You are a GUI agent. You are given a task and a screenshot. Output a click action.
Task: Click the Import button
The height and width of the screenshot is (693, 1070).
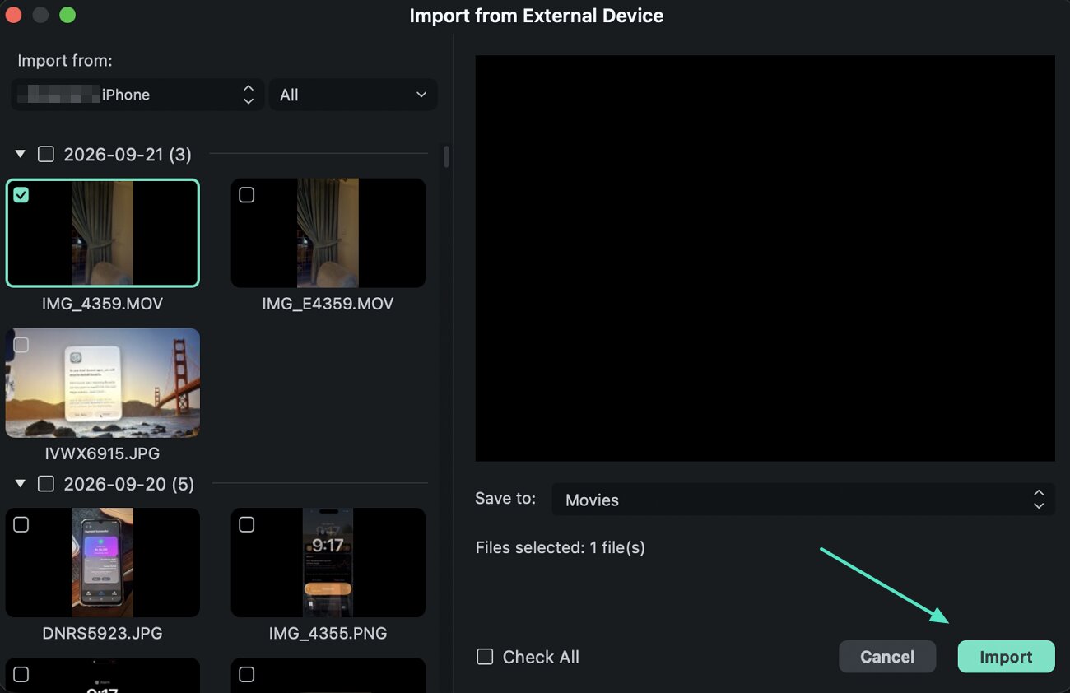point(1006,657)
